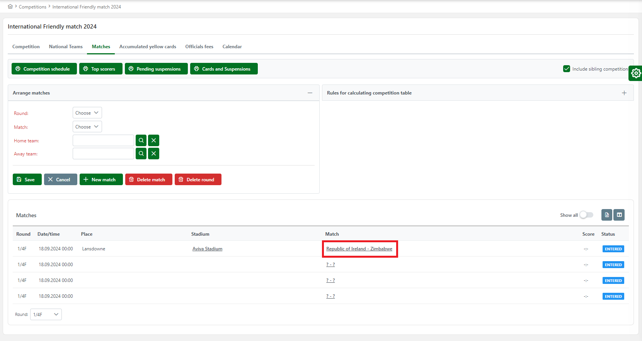Click the New match button
The width and height of the screenshot is (642, 341).
[101, 179]
